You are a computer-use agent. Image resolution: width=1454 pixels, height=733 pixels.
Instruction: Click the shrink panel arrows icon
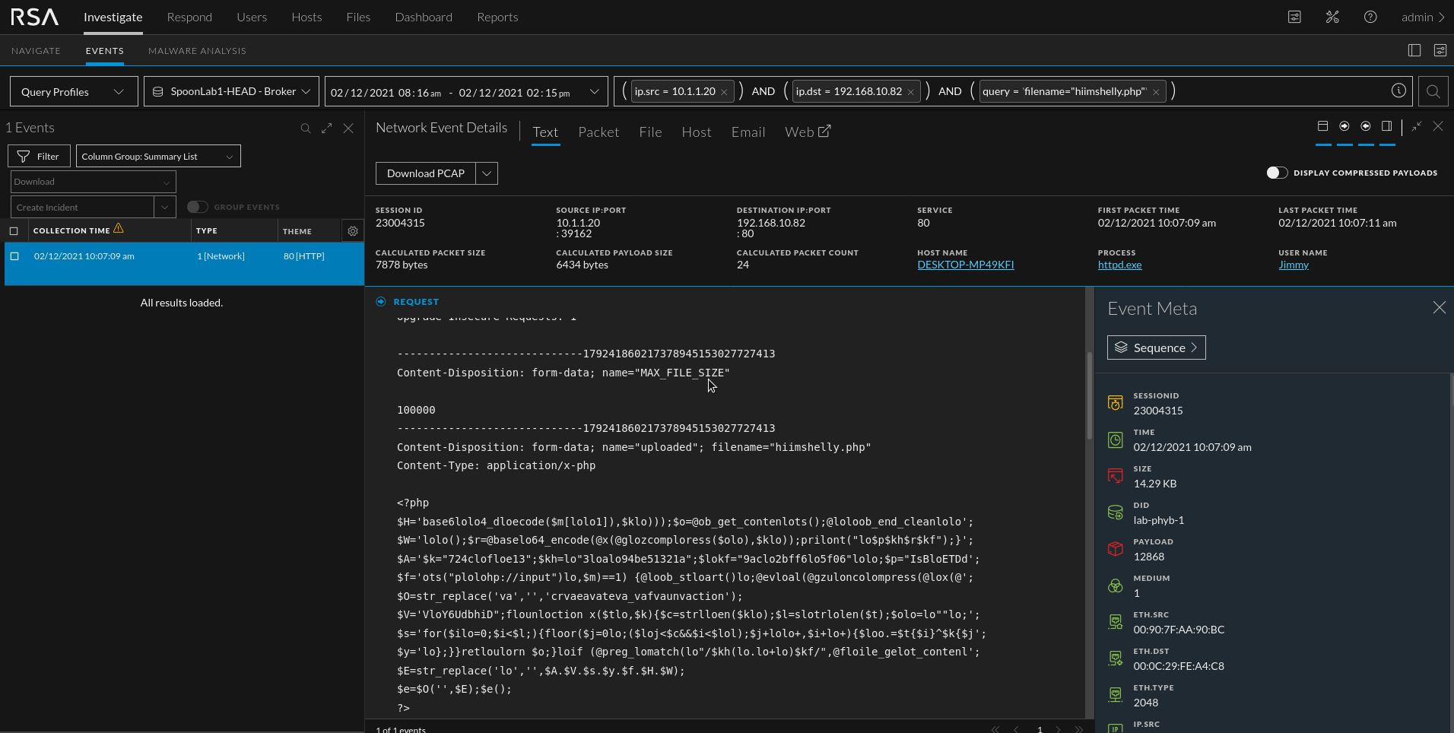click(1415, 128)
